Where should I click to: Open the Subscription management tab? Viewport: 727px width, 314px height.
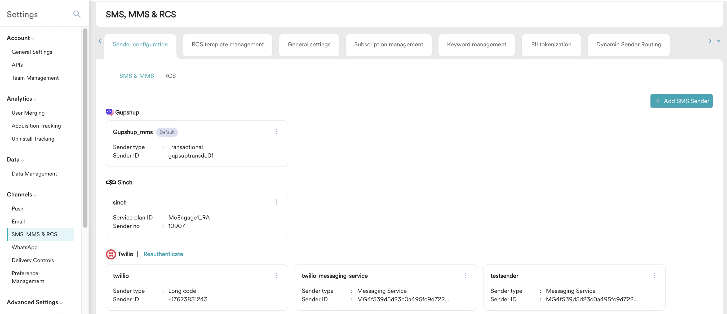389,44
